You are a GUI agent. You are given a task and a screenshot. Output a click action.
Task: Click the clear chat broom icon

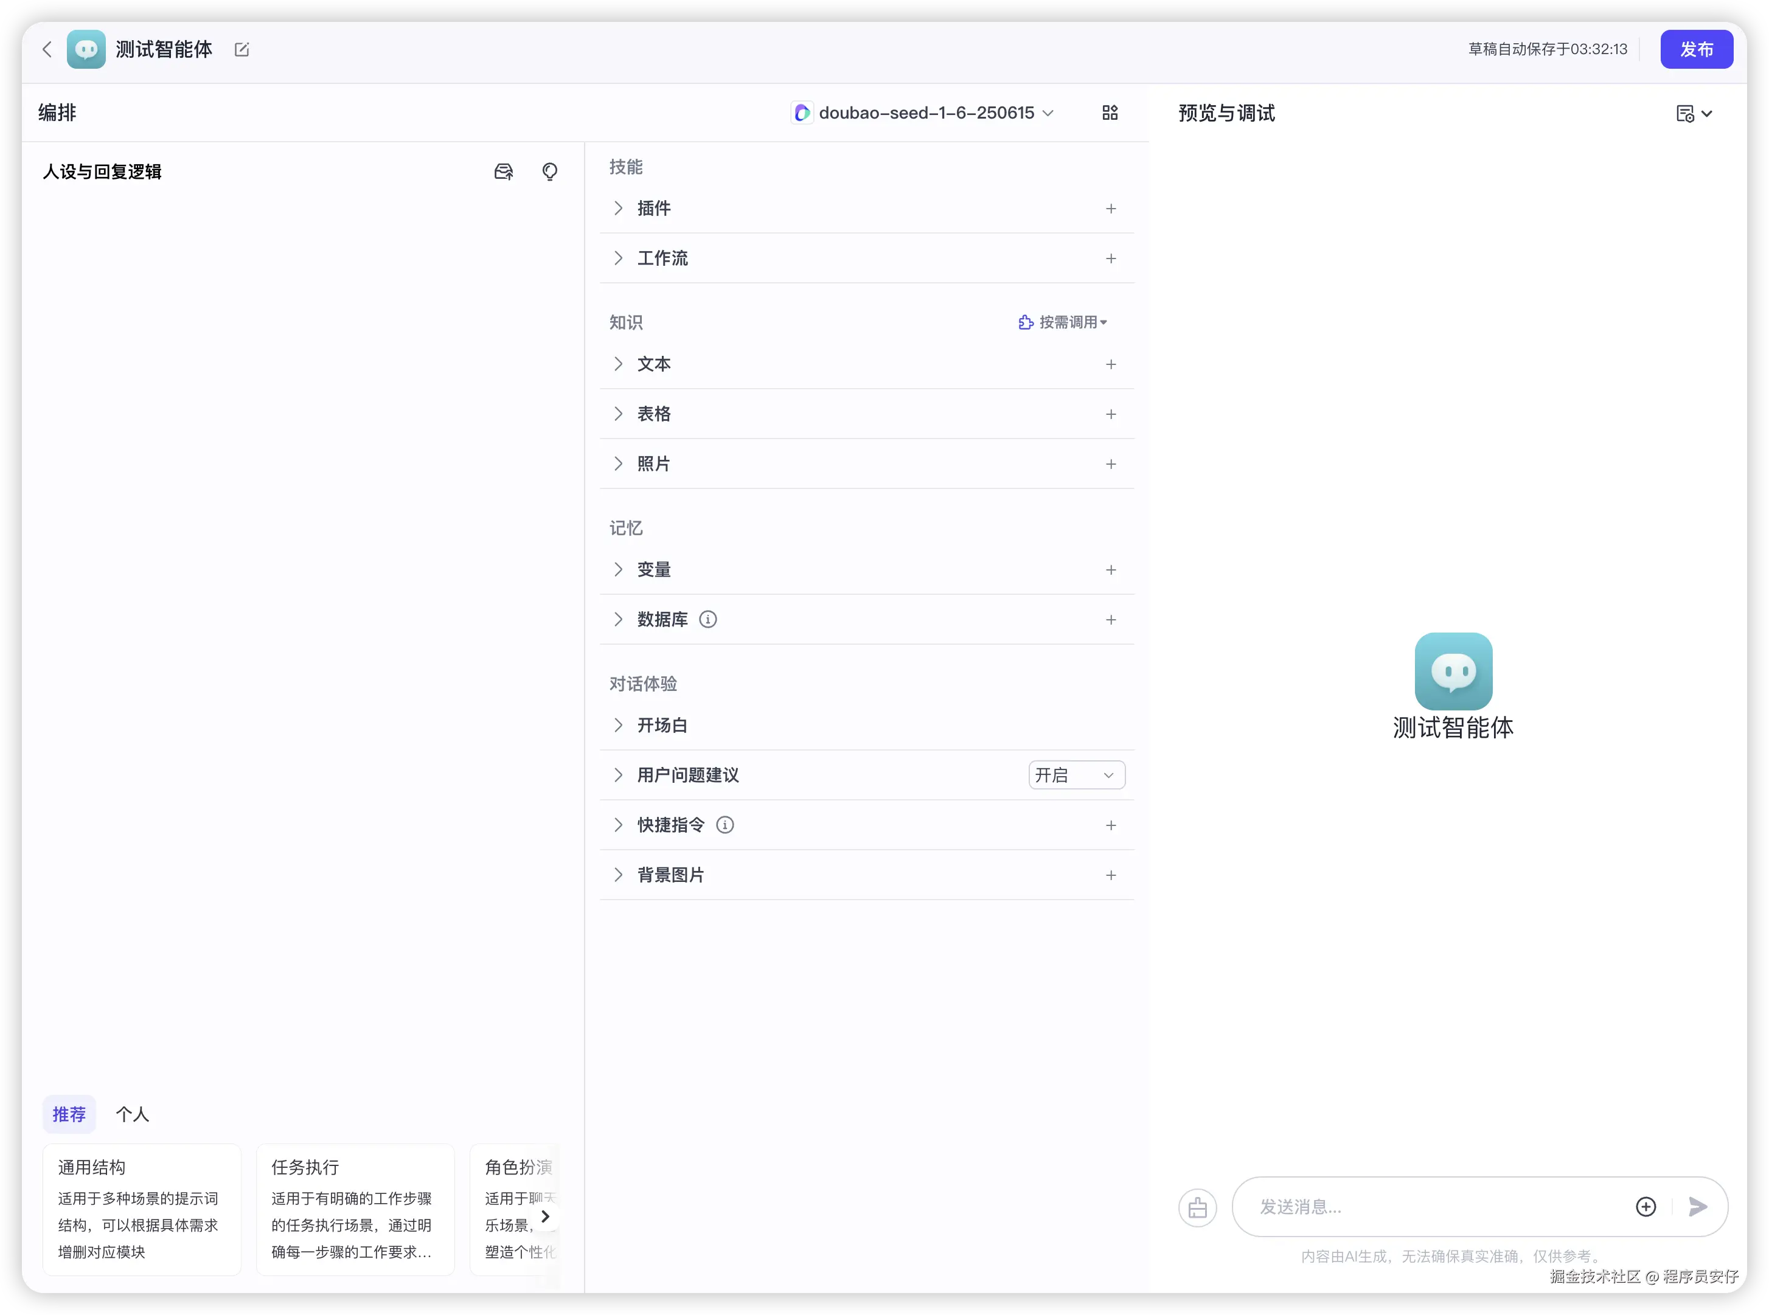[x=1197, y=1209]
